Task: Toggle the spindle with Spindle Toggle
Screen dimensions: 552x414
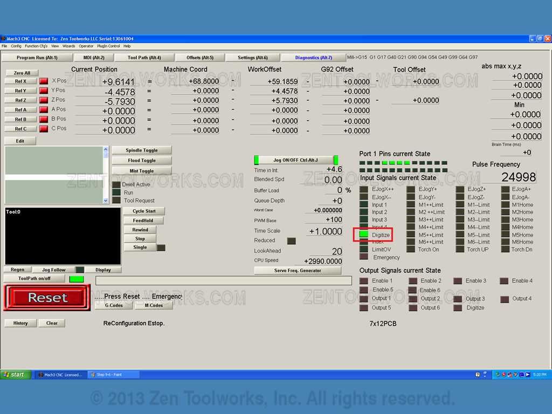Action: click(x=142, y=150)
